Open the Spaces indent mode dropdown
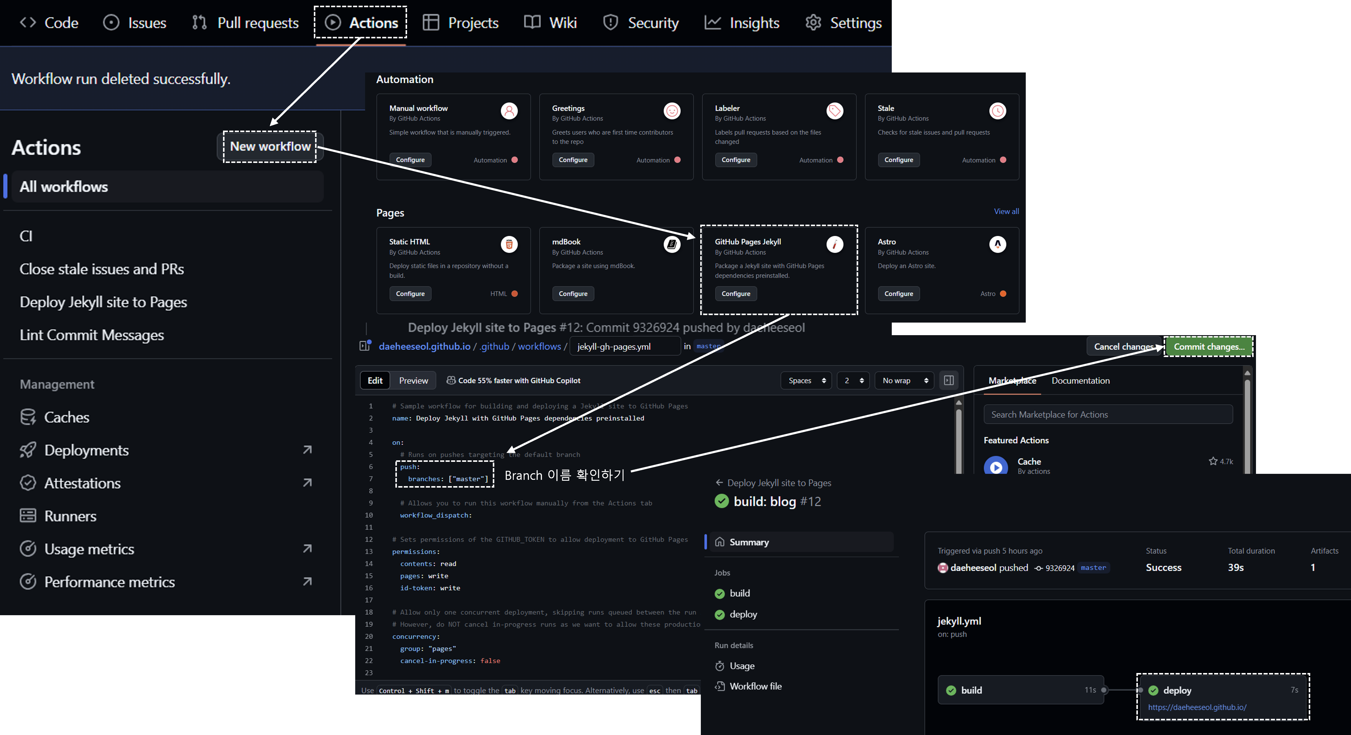 click(806, 381)
